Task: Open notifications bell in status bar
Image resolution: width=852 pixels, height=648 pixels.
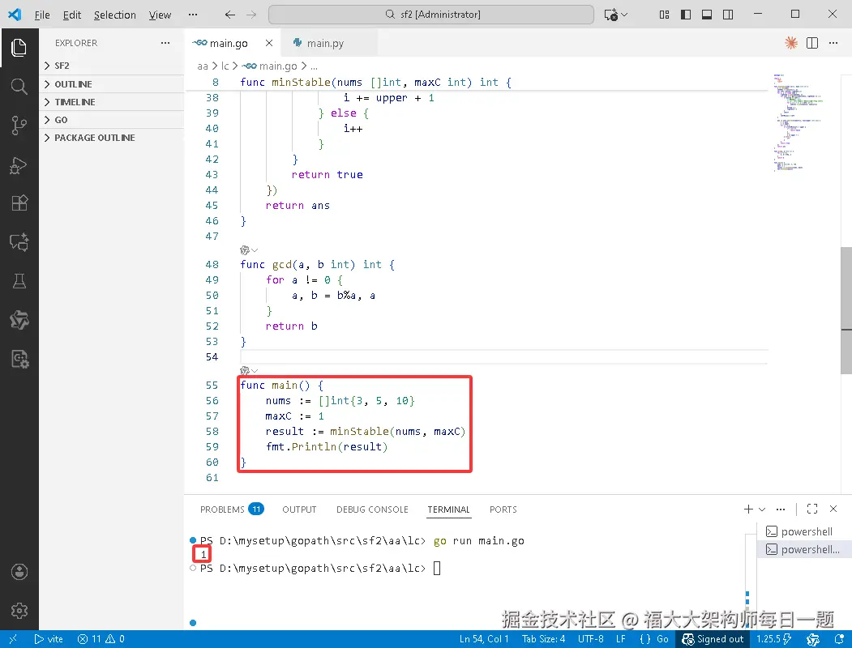Action: (840, 639)
